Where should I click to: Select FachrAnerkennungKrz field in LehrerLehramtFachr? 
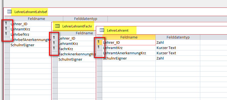point(77,54)
